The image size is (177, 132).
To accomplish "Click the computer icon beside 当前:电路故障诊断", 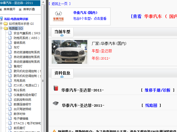I will 1,18.
